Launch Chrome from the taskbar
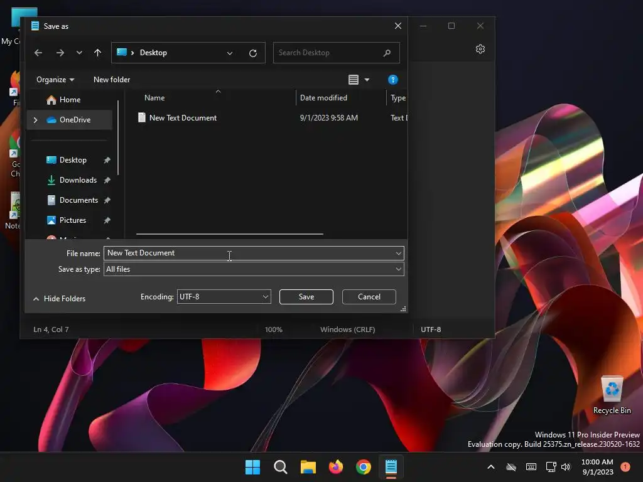Image resolution: width=643 pixels, height=482 pixels. click(364, 467)
